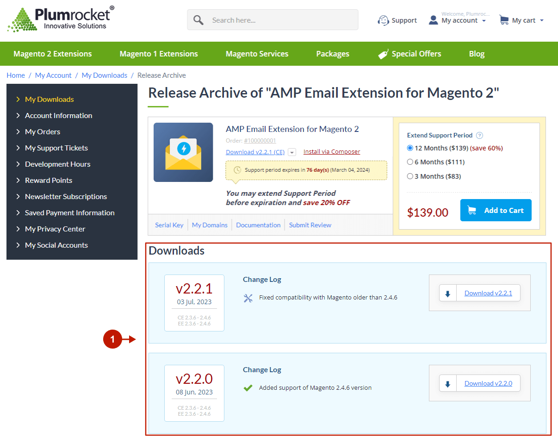The height and width of the screenshot is (437, 558).
Task: Open the version dropdown next to Download v2.2.1 (CE)
Action: pyautogui.click(x=292, y=152)
